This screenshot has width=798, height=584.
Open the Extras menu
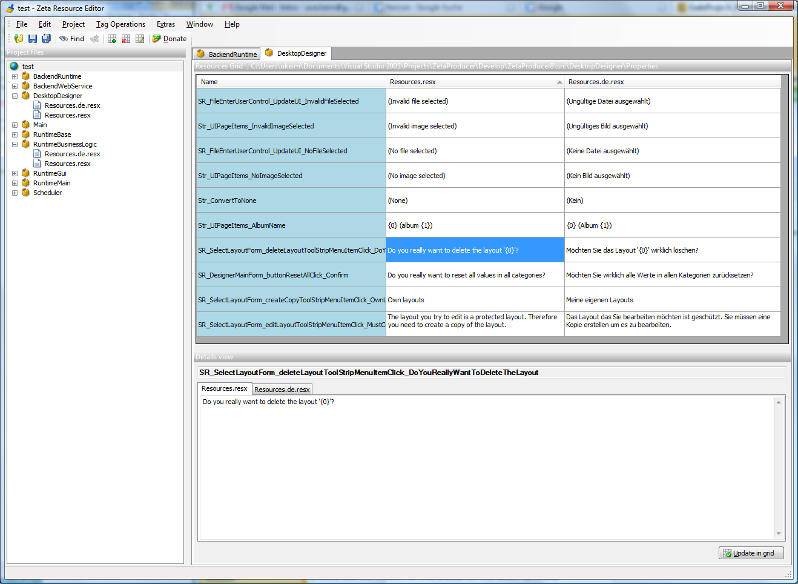[x=166, y=24]
